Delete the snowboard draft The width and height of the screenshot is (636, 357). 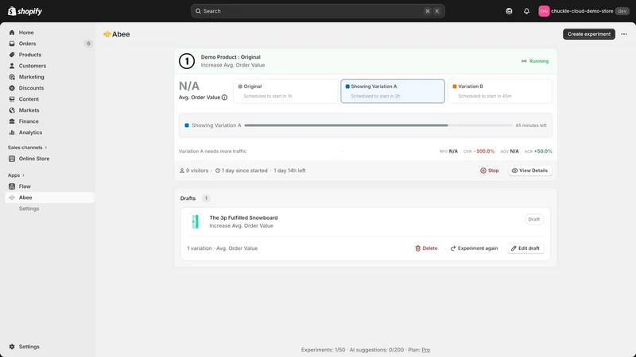point(426,248)
